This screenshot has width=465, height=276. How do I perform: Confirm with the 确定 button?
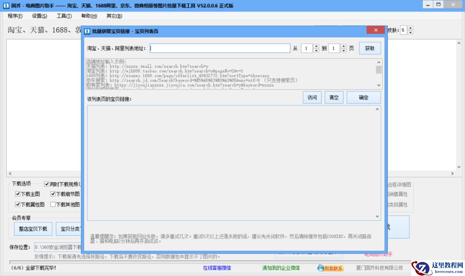pos(363,97)
